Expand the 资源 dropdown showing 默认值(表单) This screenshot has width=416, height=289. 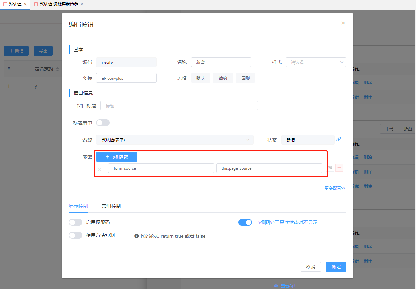coord(175,140)
